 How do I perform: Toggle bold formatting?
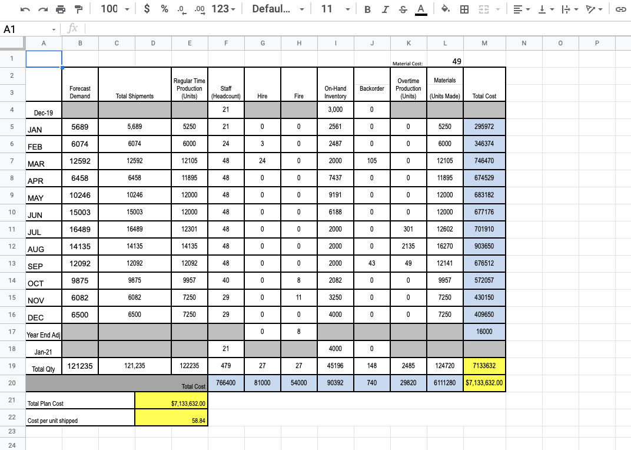(x=367, y=9)
